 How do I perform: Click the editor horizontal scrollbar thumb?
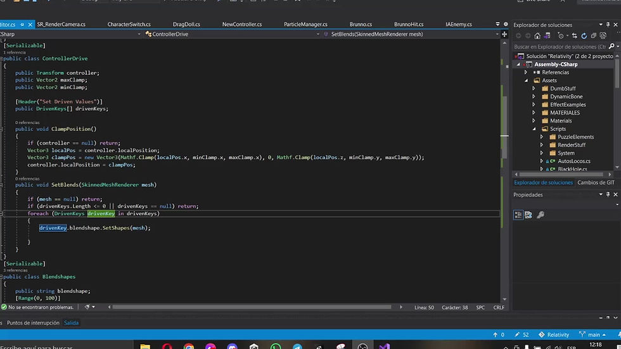coord(252,307)
